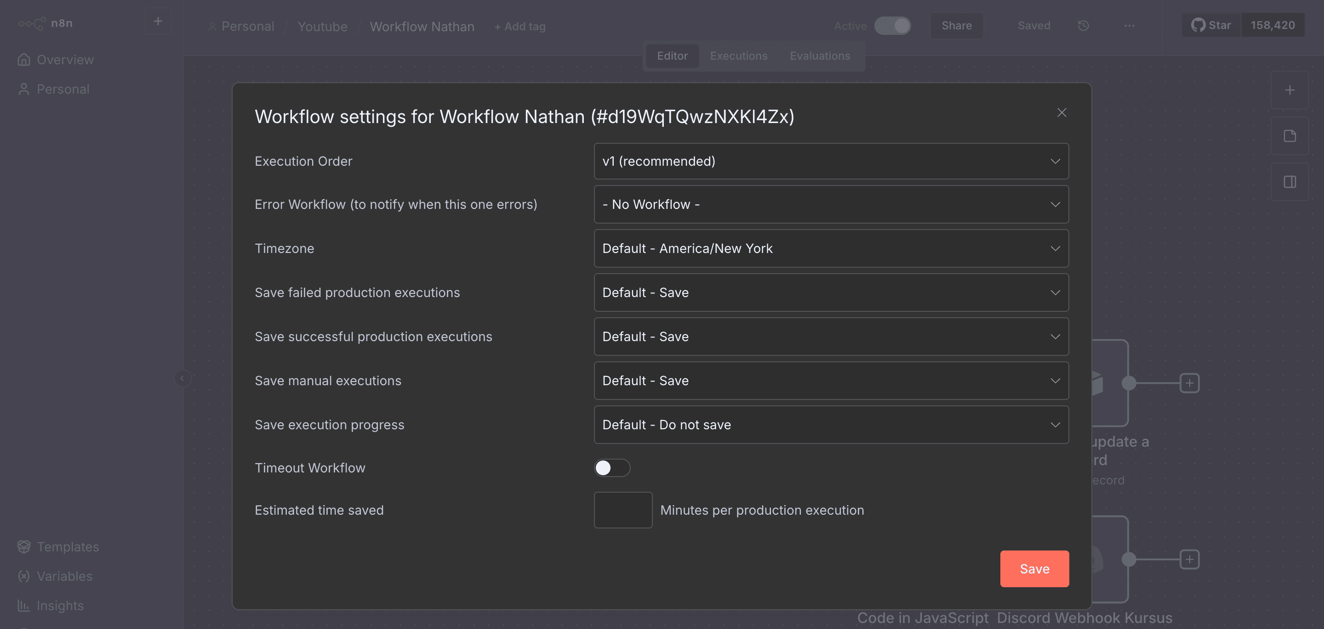Click the plus button beside n8n logo
The width and height of the screenshot is (1324, 629).
(158, 22)
